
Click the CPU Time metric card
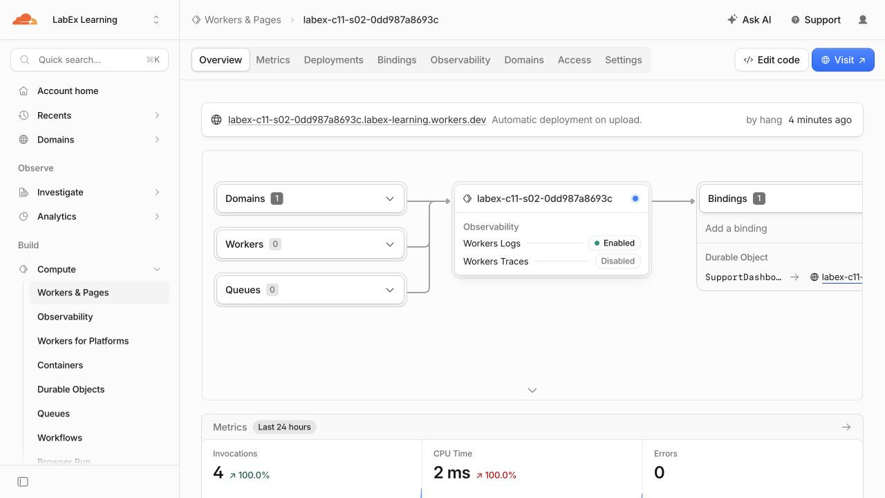(x=532, y=469)
